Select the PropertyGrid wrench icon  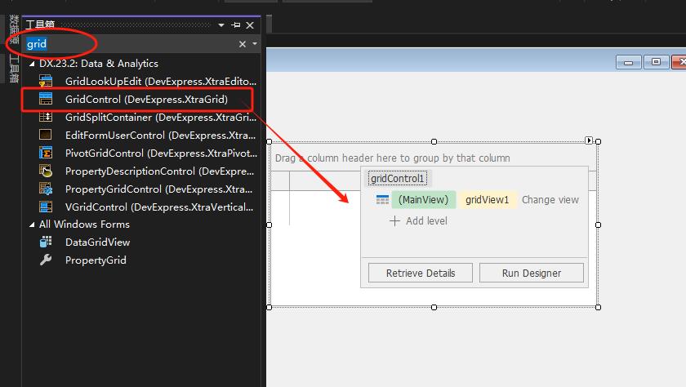point(46,260)
